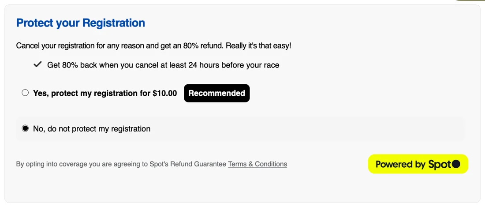
Task: Open the Terms & Conditions link
Action: click(x=257, y=164)
